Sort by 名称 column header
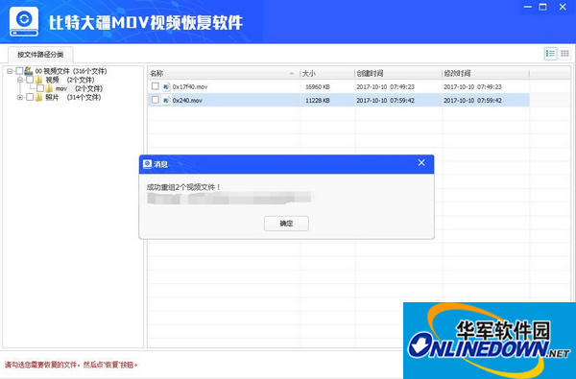The image size is (576, 379). click(224, 74)
